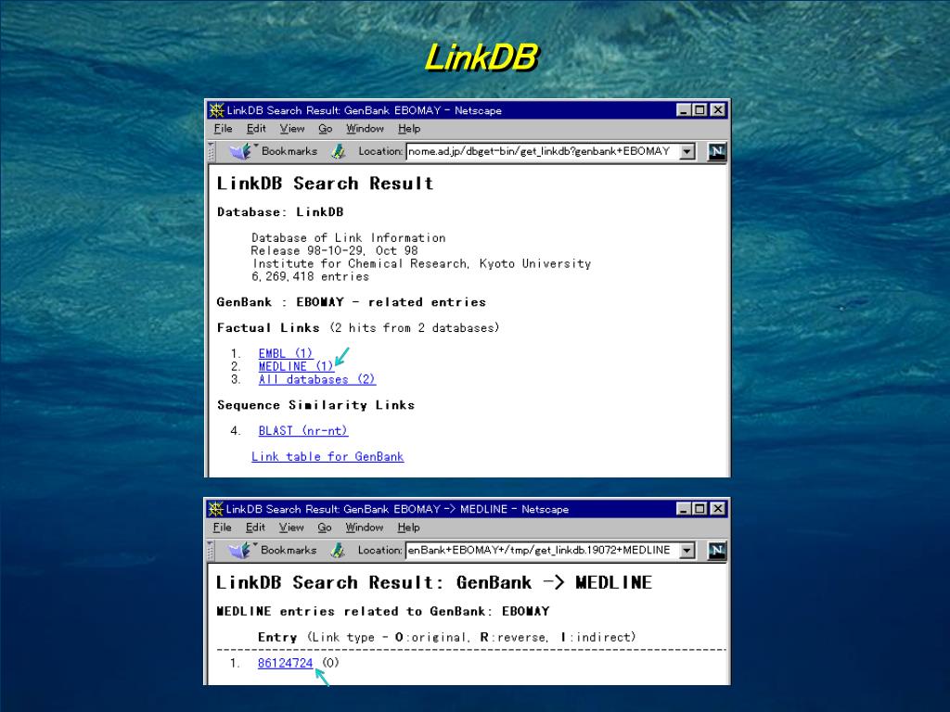The width and height of the screenshot is (950, 712).
Task: Click '6,269,418 entries' text
Action: (x=310, y=276)
